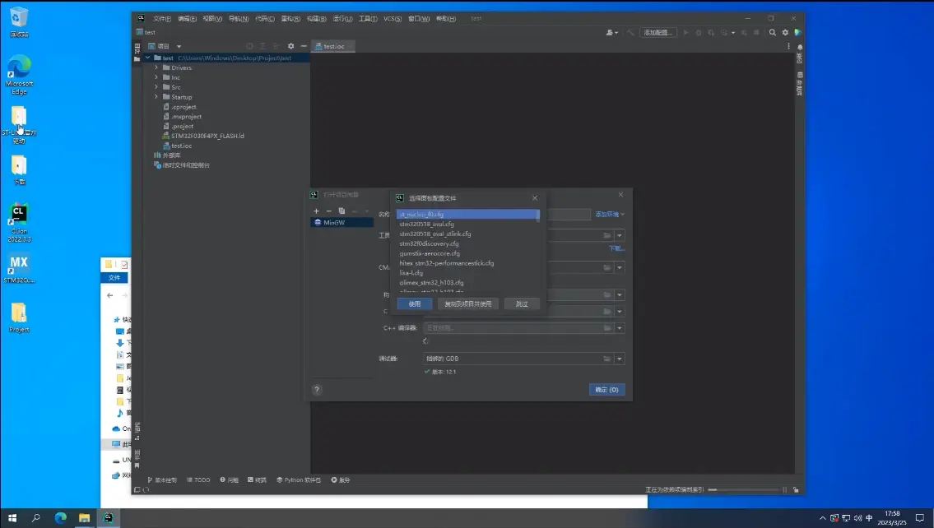Open the TODO tool window
Image resolution: width=934 pixels, height=528 pixels.
pyautogui.click(x=199, y=479)
